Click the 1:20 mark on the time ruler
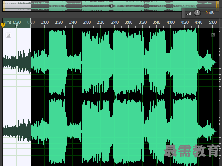The width and height of the screenshot is (222, 166). (x=59, y=22)
